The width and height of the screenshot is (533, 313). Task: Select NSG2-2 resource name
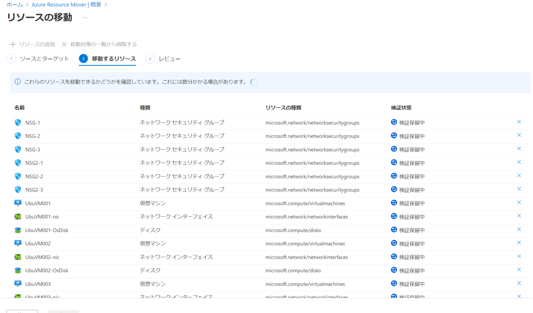tap(34, 176)
